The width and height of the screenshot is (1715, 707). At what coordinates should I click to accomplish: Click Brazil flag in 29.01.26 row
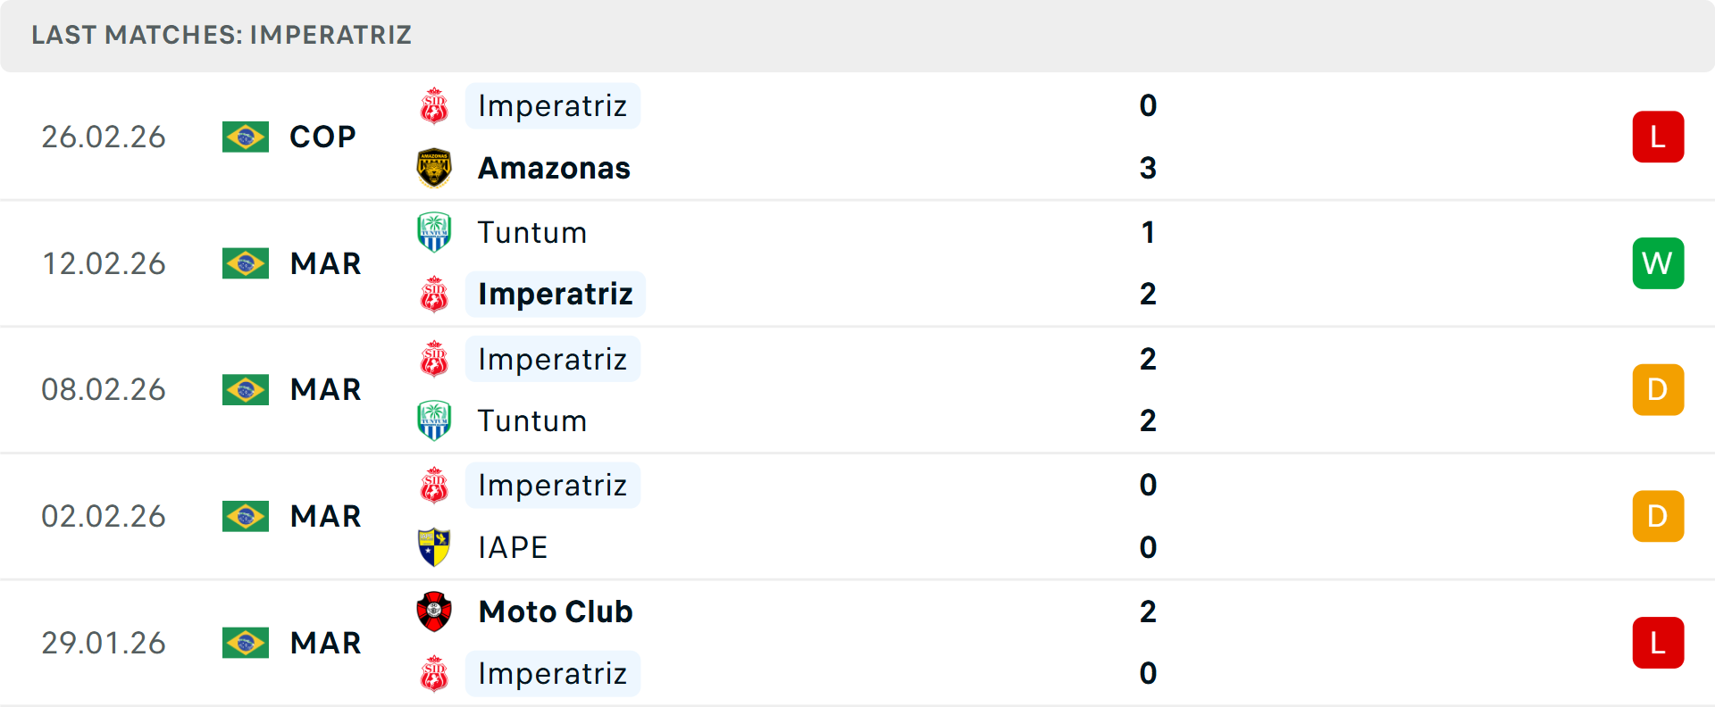(x=246, y=643)
